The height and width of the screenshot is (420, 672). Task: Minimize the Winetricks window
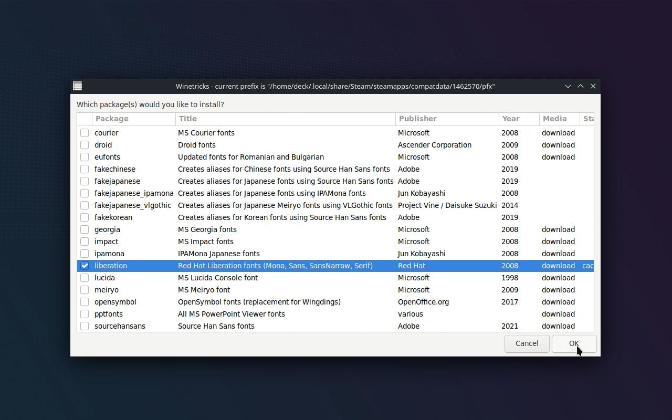point(568,86)
